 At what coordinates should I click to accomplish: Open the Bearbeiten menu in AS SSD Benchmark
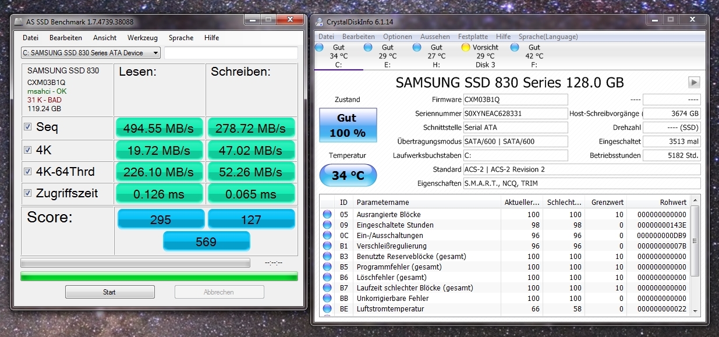[66, 38]
